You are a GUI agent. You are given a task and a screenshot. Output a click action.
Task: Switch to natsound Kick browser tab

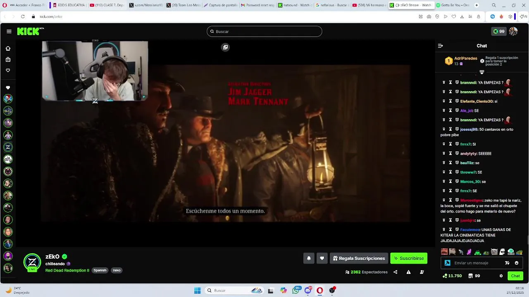tap(294, 5)
